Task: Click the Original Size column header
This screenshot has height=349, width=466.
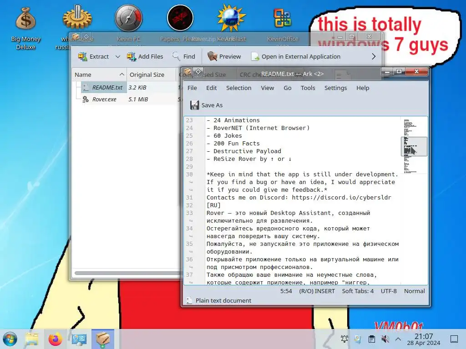Action: [x=152, y=75]
